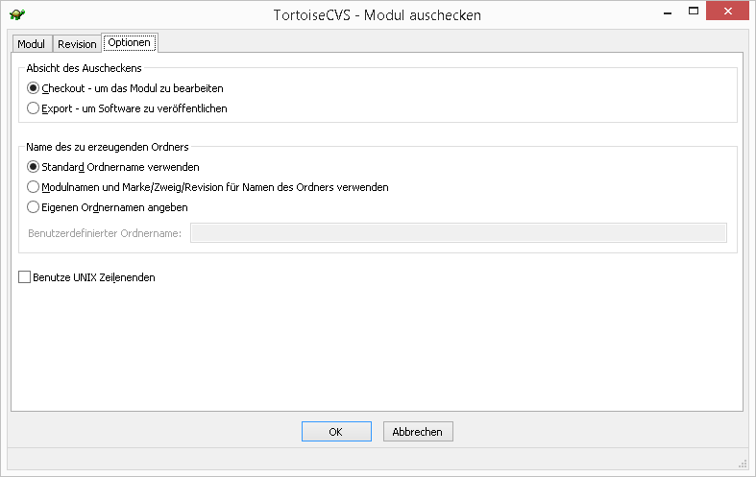Screen dimensions: 756x477
Task: Click the TortoiseCVS - Modul auschecken title text
Action: [x=378, y=15]
